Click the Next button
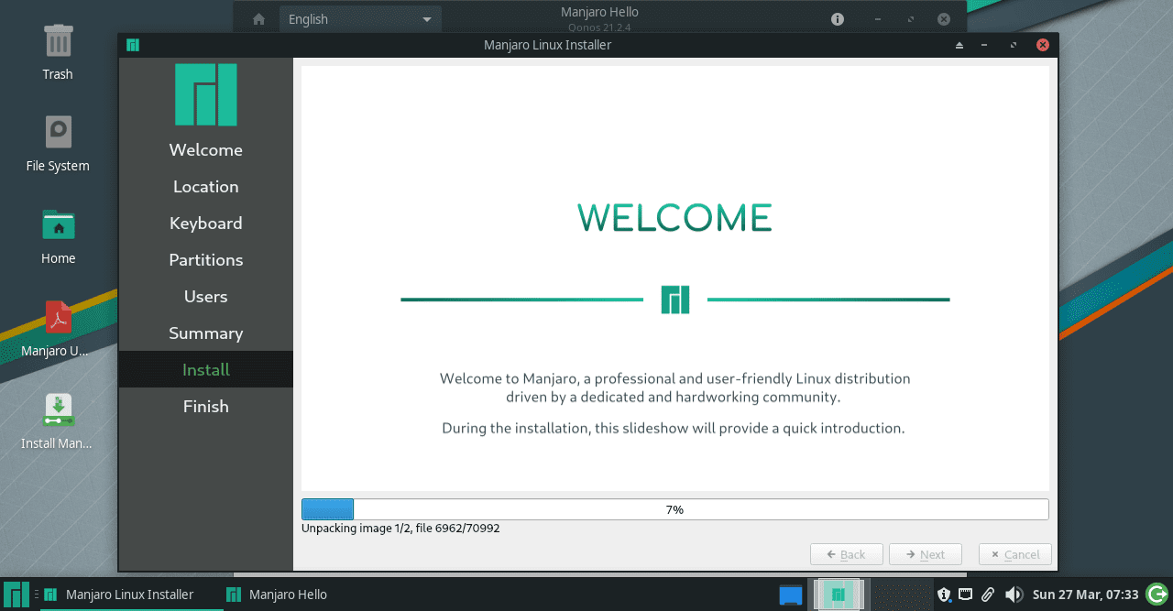The image size is (1173, 611). pyautogui.click(x=926, y=554)
